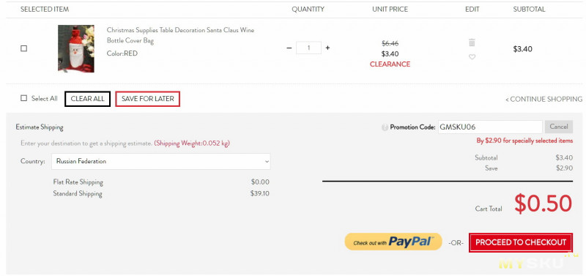This screenshot has width=586, height=276.
Task: Open the Christmas Supplies product title link
Action: tap(180, 35)
